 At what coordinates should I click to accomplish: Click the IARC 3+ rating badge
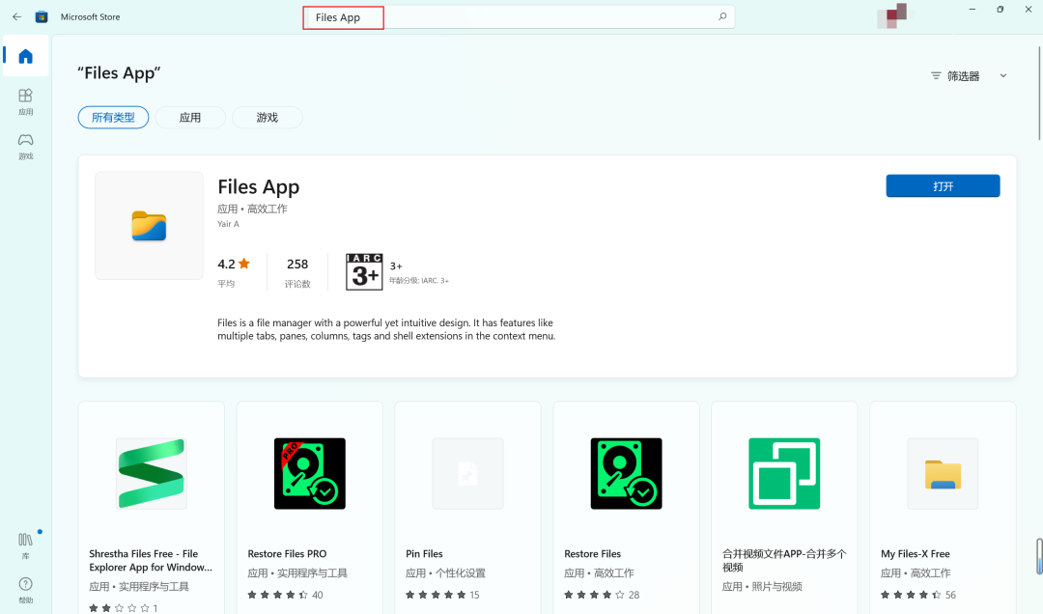[364, 271]
